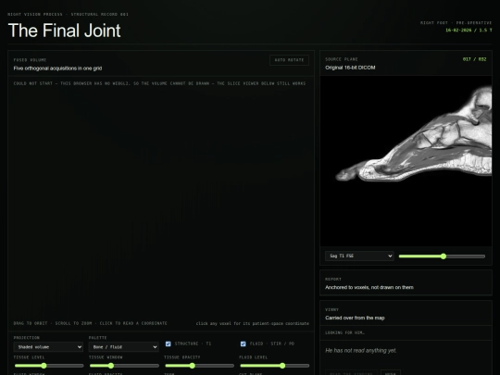Click the date text "16-02-2026 / 1.5 T"

coord(469,31)
